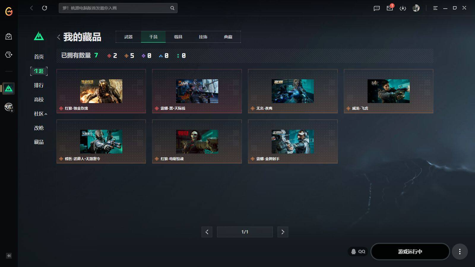Open the mail inbox with notification badge
Screen dimensions: 475x267
390,8
